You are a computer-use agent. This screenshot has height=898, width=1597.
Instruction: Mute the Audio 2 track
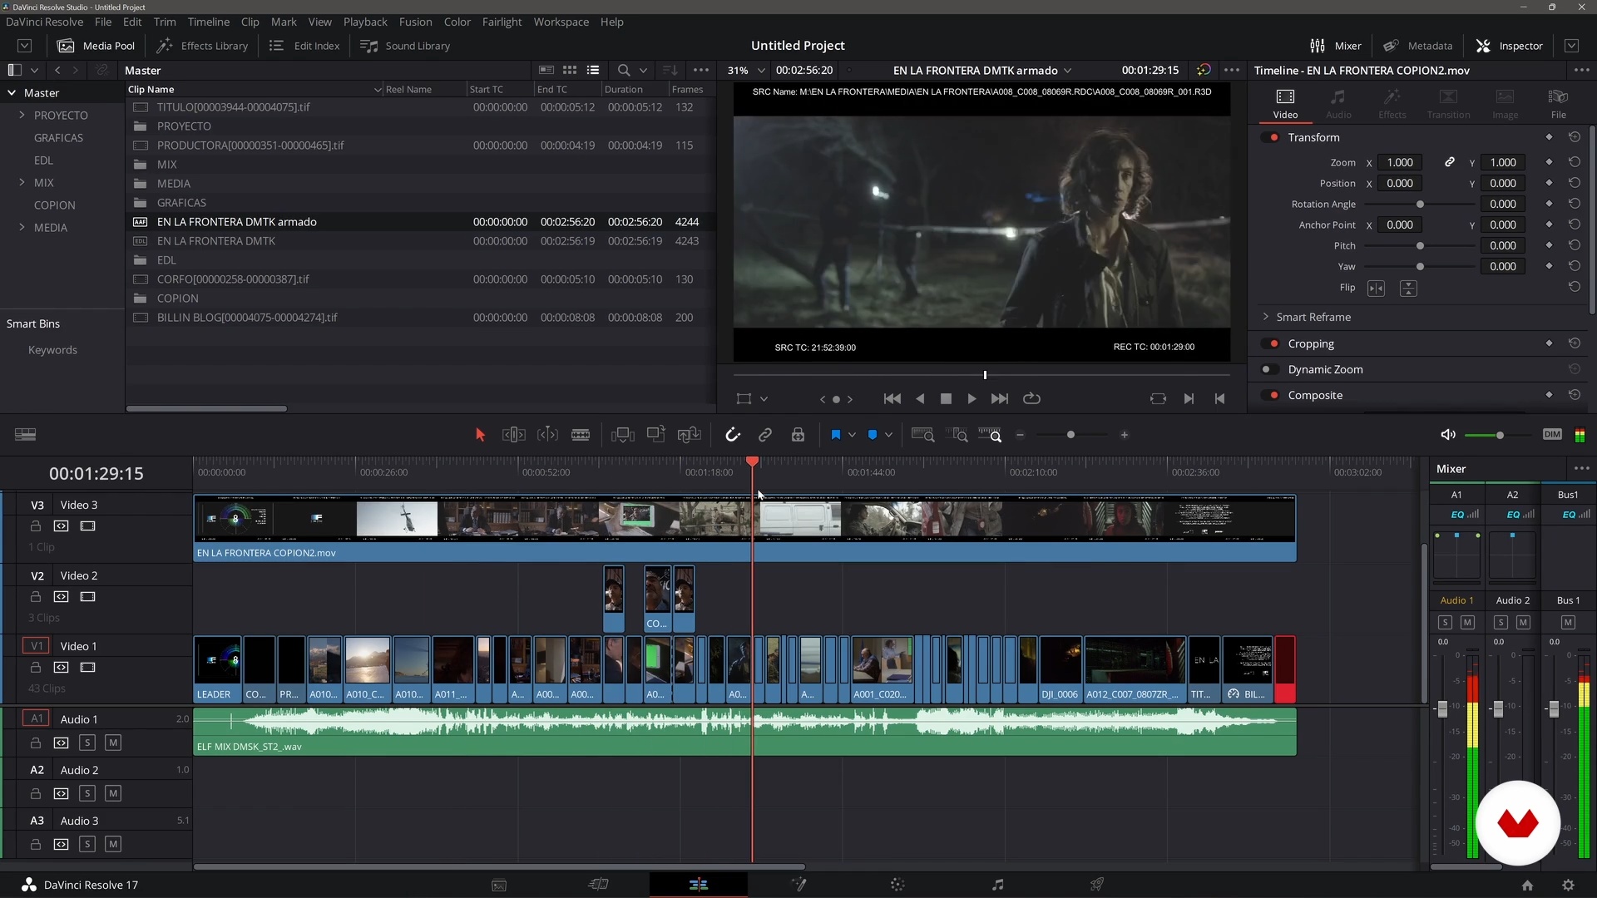(113, 793)
